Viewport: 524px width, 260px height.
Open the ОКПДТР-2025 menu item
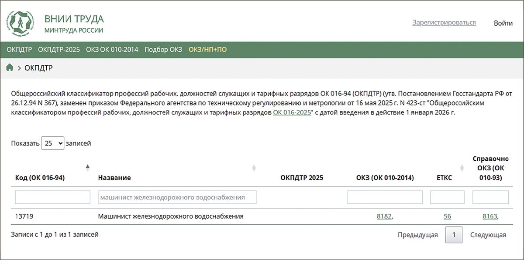tap(59, 50)
